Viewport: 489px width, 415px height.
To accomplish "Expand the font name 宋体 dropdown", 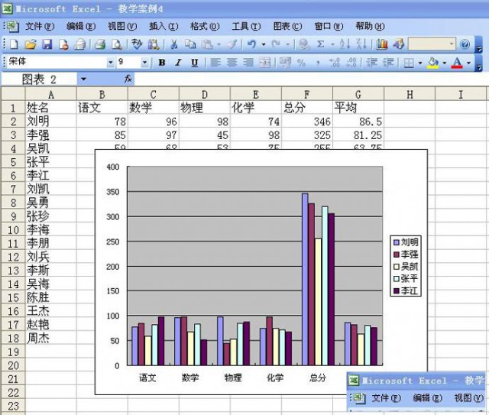I will 111,63.
